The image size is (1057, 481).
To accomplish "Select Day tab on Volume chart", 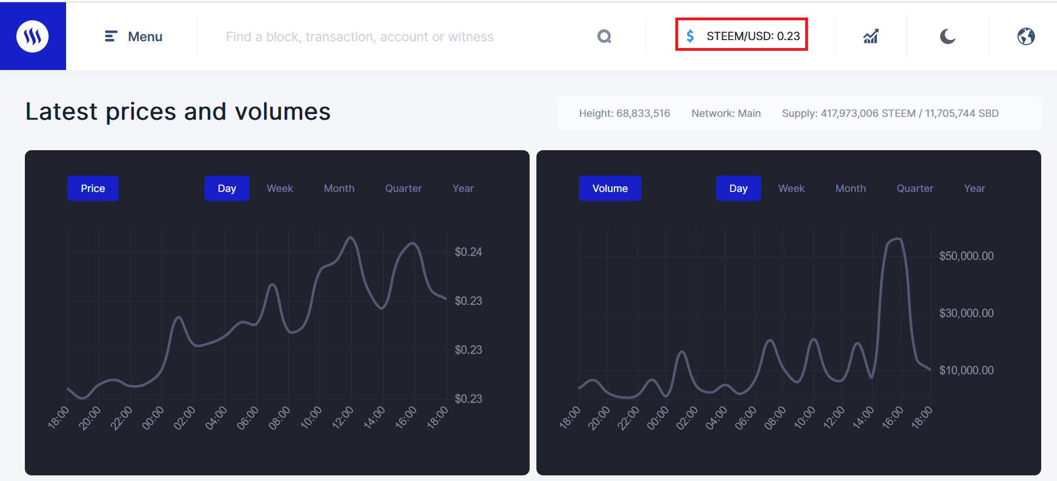I will pyautogui.click(x=739, y=189).
